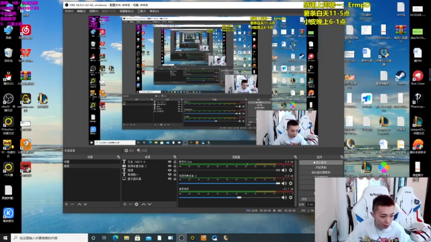Open File Explorer from the taskbar
Screen dimensions: 431x242
pos(127,237)
